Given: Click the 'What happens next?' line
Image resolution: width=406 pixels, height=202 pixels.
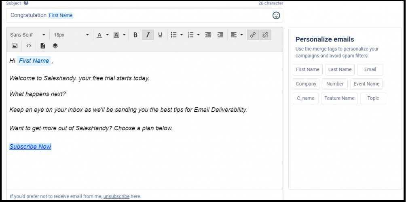Looking at the screenshot, I should pyautogui.click(x=38, y=94).
